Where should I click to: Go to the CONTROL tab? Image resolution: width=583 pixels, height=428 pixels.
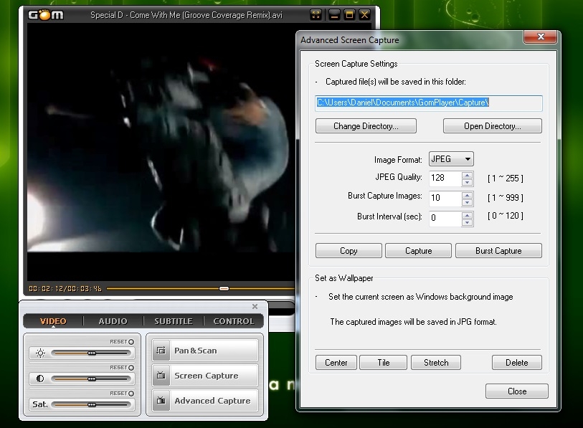pyautogui.click(x=234, y=321)
